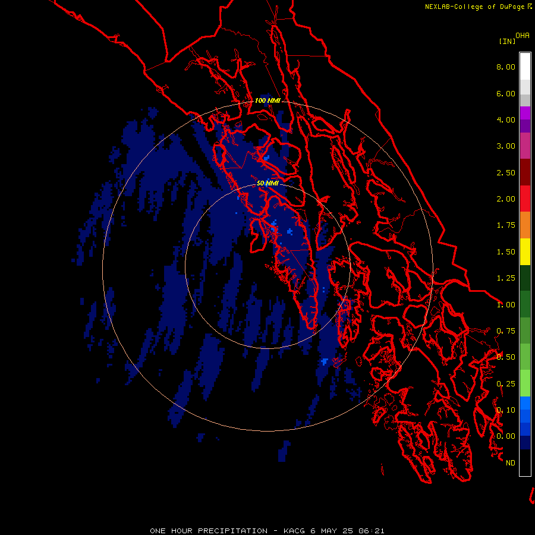Screen dimensions: 535x535
Task: Click the 100 NMI range ring label
Action: [267, 100]
